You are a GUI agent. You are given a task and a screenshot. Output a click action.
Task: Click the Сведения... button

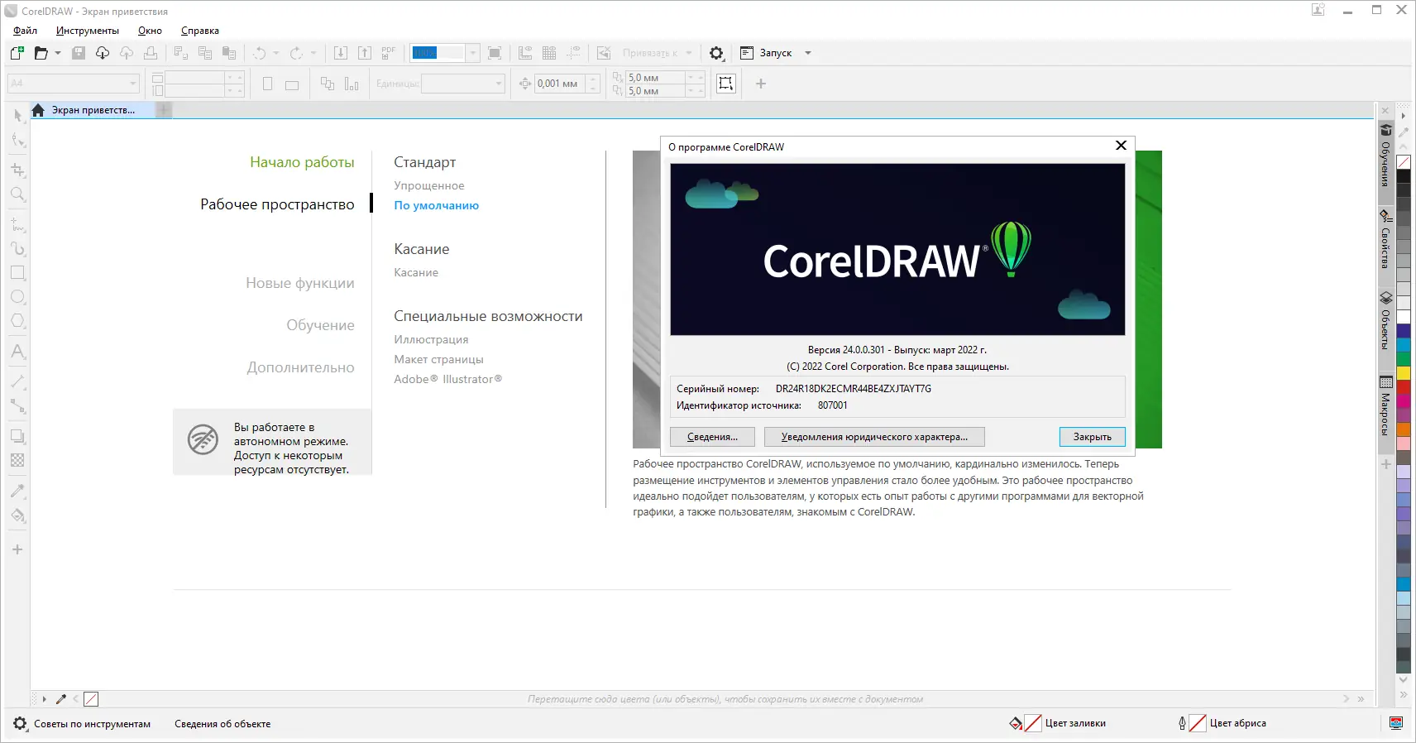712,437
